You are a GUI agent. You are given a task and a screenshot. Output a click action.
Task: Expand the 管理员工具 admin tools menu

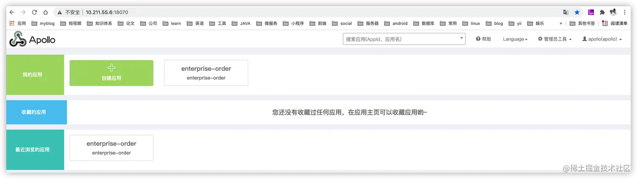coord(555,39)
